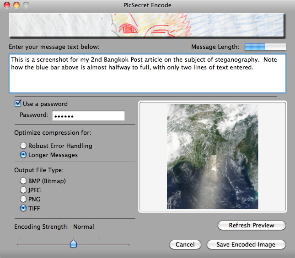Viewport: 295px width, 258px height.
Task: Click the Cancel button
Action: click(x=185, y=244)
